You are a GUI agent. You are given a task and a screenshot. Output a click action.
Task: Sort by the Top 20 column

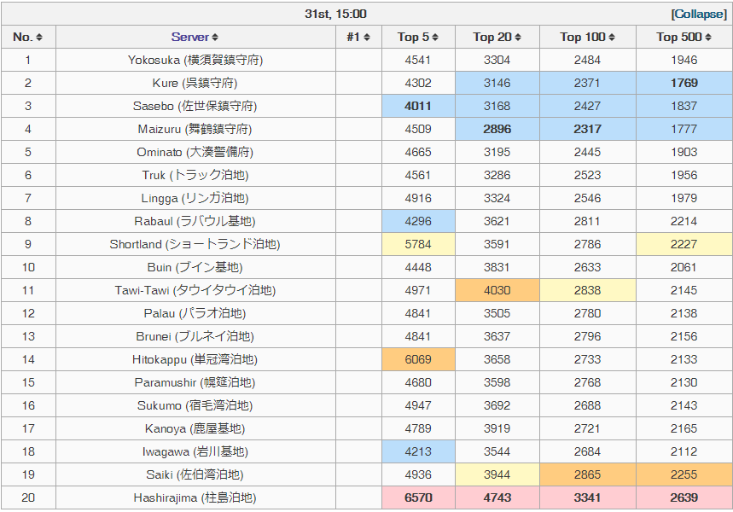[x=517, y=37]
